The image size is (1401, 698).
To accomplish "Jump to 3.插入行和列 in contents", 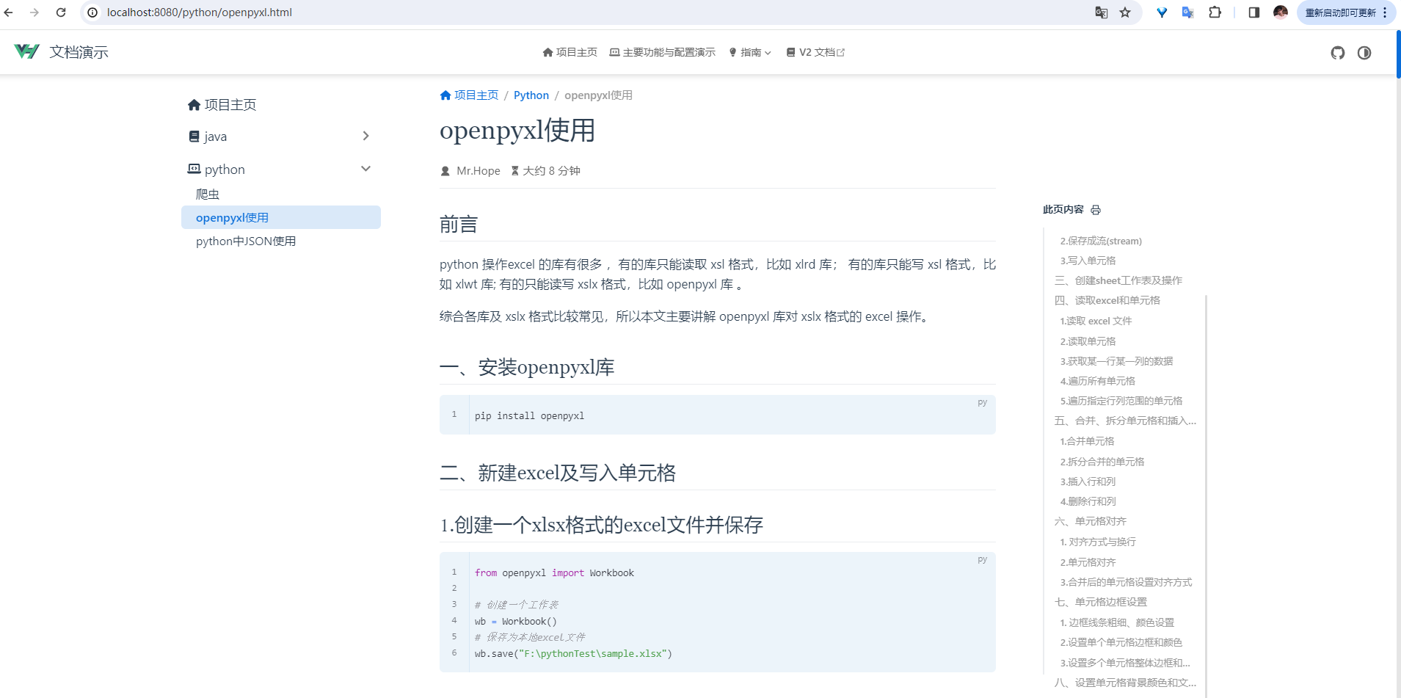I will (x=1088, y=481).
